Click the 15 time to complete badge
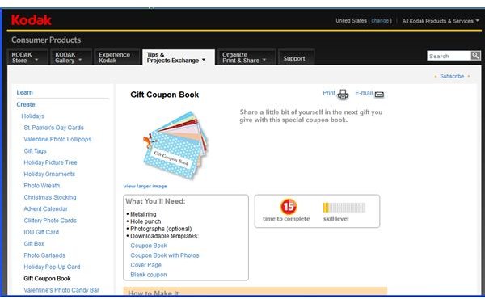Image resolution: width=485 pixels, height=299 pixels. coord(289,206)
